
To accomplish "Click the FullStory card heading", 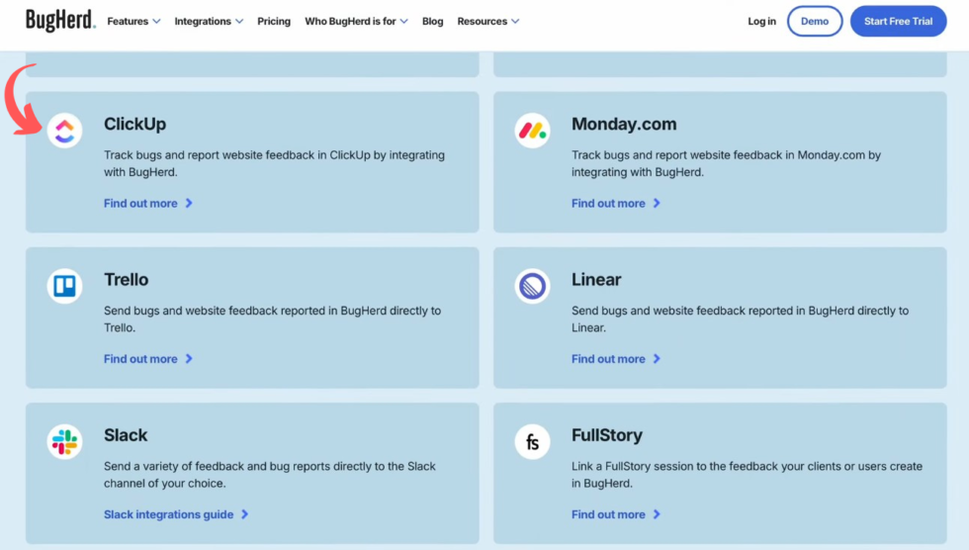I will (607, 435).
